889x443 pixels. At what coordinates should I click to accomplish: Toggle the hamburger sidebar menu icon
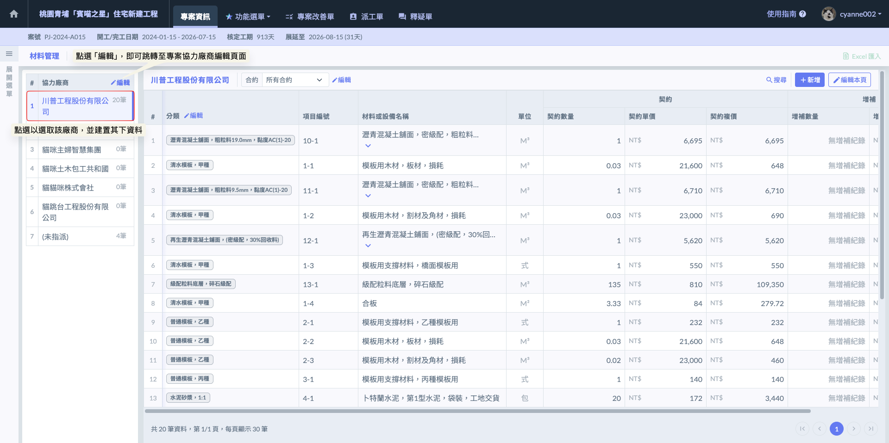9,54
